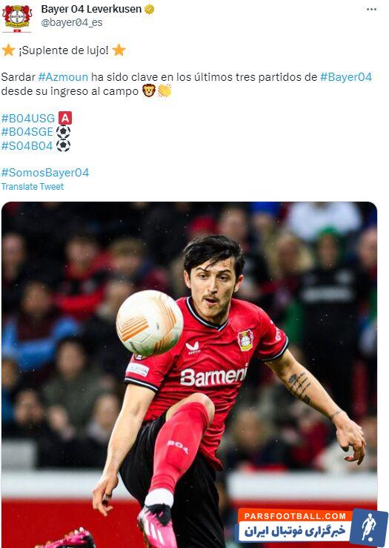Click the PARSFOOTBALL.COM watermark logo

(313, 527)
